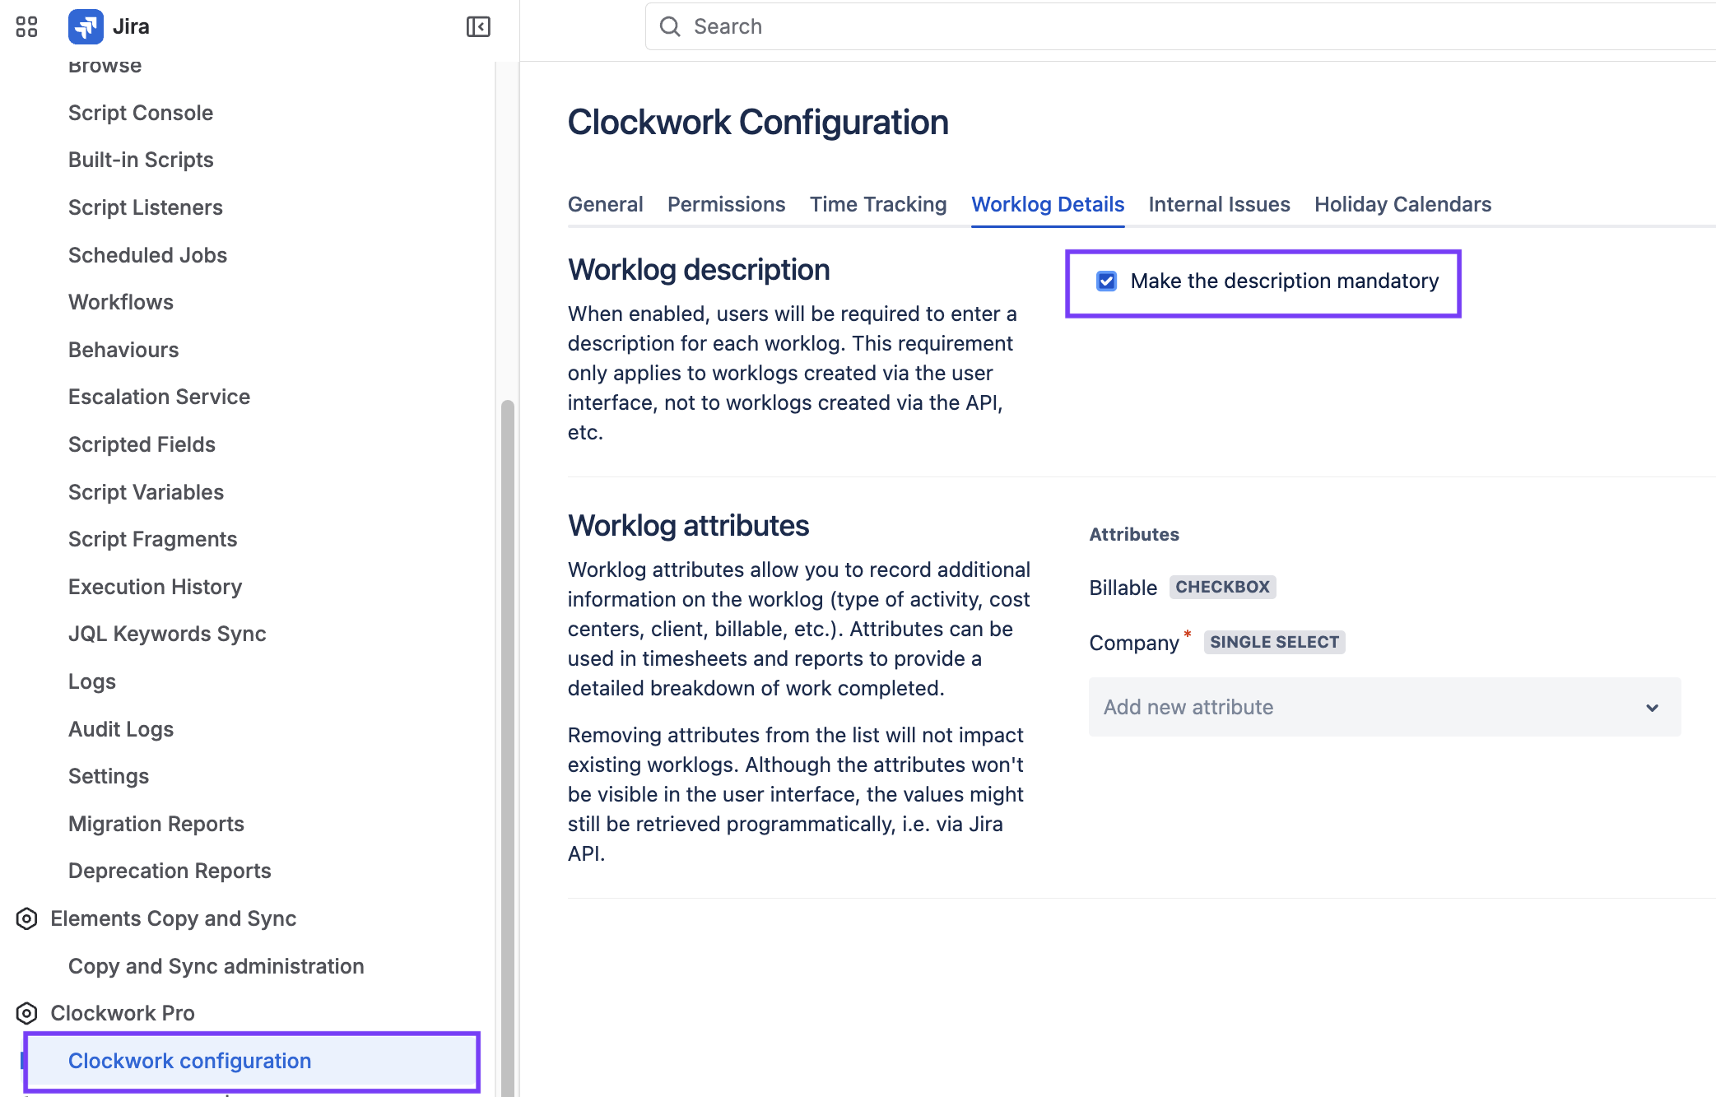Viewport: 1716px width, 1097px height.
Task: Click the Clockwork Pro hexagon icon
Action: [26, 1013]
